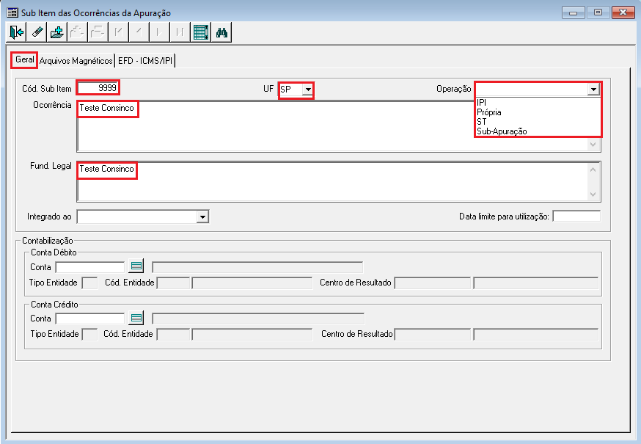641x444 pixels.
Task: Click the add new record folder icon
Action: point(57,32)
